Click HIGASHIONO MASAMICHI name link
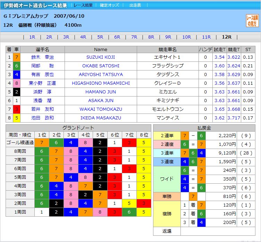 [101, 83]
